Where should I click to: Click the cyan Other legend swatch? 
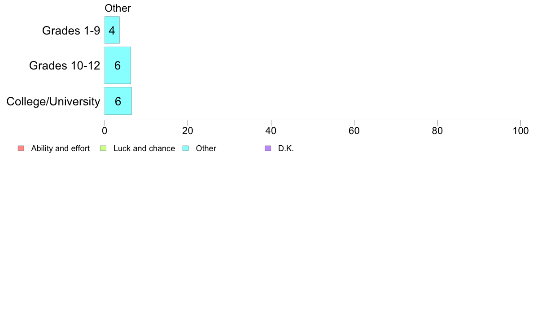185,148
